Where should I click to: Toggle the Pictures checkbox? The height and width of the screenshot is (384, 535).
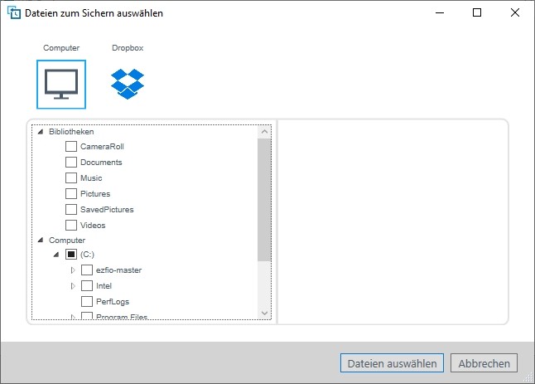pyautogui.click(x=71, y=194)
